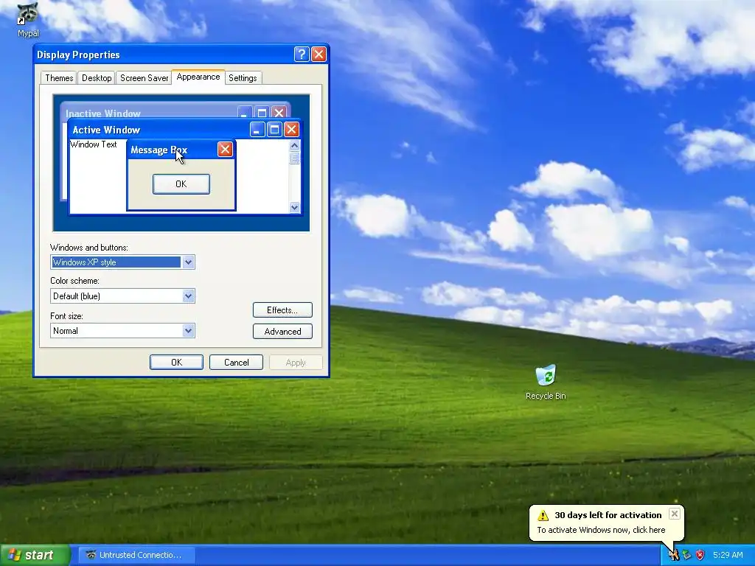
Task: Click the Windows activation keys tray icon
Action: tap(673, 555)
